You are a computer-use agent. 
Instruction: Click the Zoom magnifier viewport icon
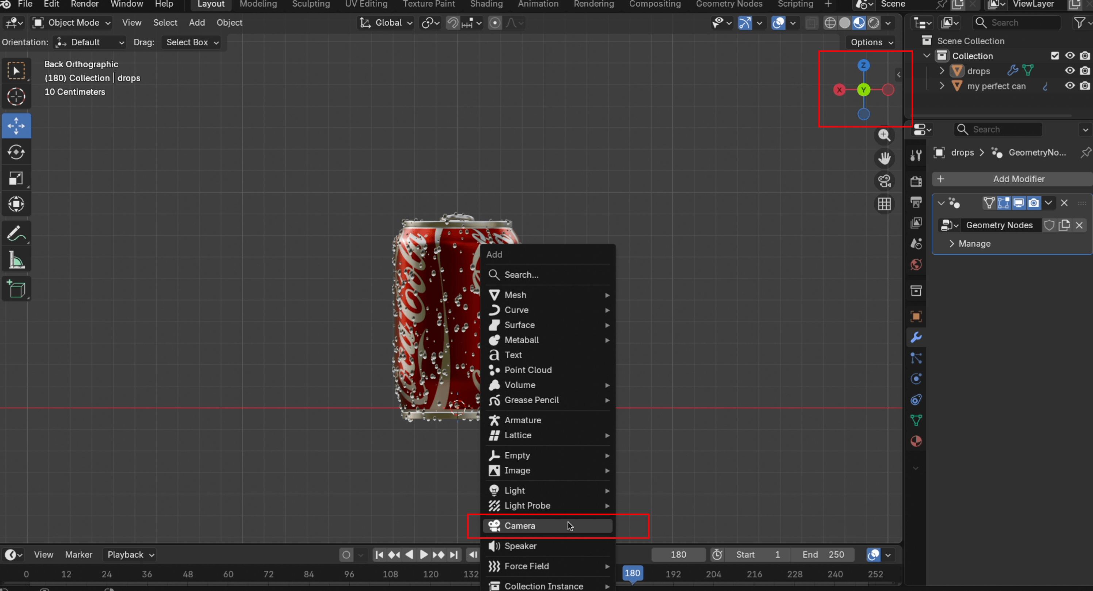884,136
